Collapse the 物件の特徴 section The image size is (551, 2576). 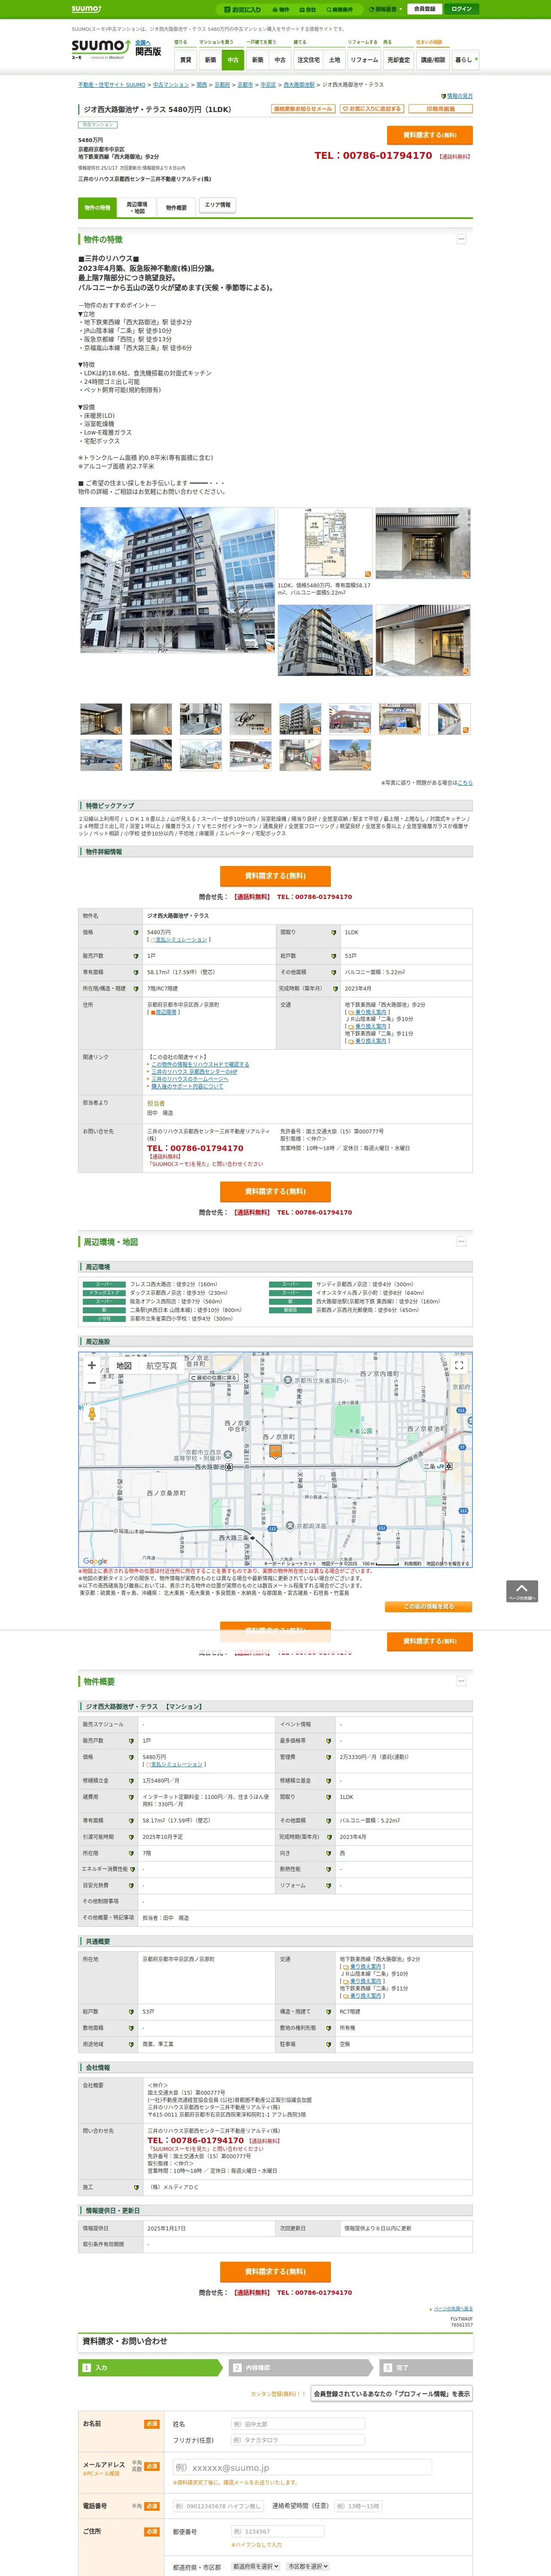click(461, 239)
